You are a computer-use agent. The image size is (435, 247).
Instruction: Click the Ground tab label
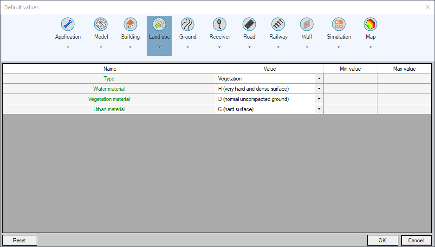[188, 37]
